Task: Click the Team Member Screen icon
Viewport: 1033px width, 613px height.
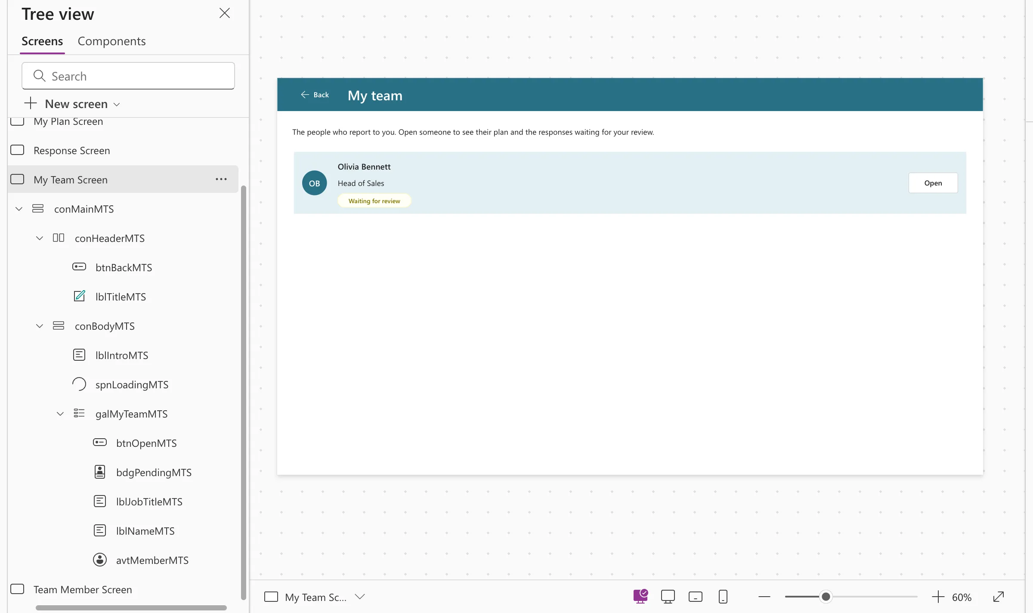Action: click(x=17, y=589)
